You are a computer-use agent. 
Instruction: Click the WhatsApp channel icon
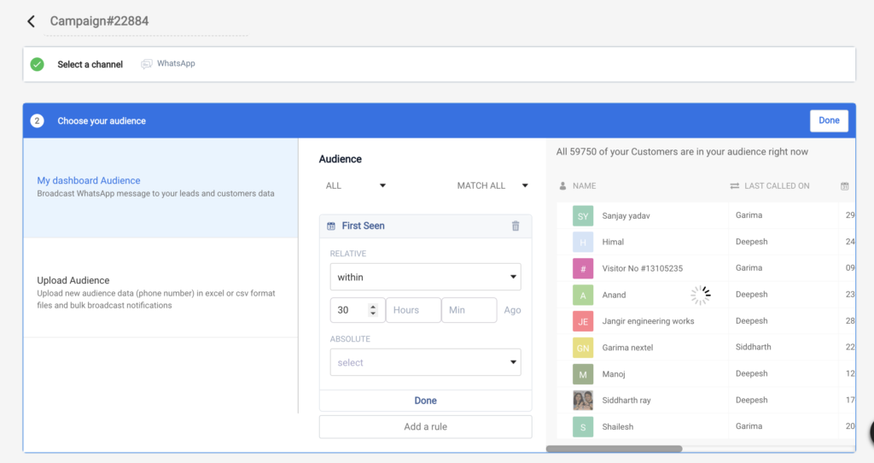[146, 63]
